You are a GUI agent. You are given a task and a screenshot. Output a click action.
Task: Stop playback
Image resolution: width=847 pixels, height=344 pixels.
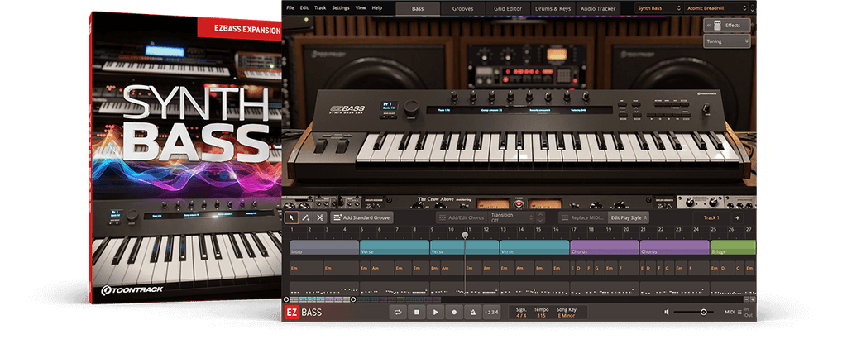[417, 312]
